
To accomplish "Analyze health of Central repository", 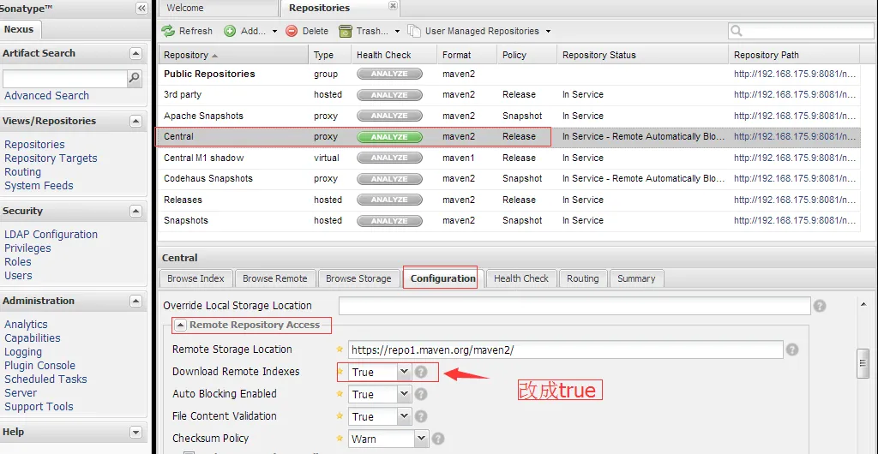I will (389, 136).
